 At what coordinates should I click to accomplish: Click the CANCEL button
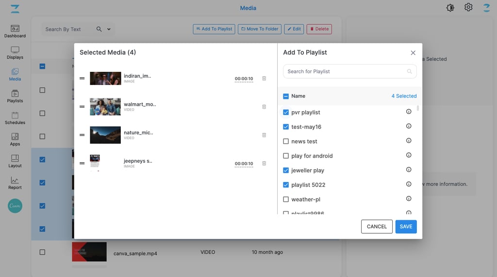click(377, 227)
